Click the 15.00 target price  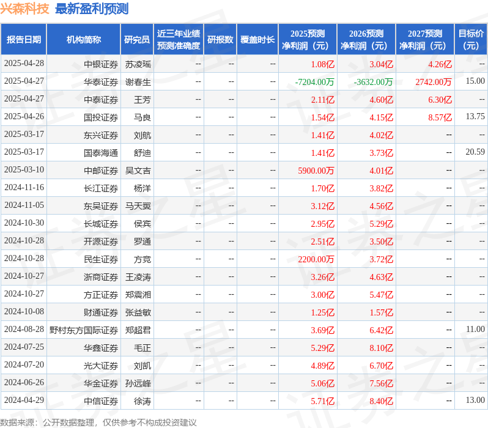475,81
